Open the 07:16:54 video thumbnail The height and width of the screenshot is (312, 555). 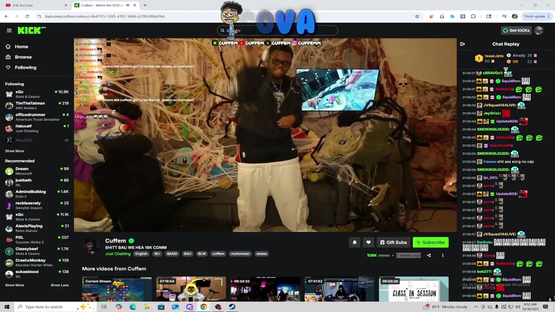191,289
